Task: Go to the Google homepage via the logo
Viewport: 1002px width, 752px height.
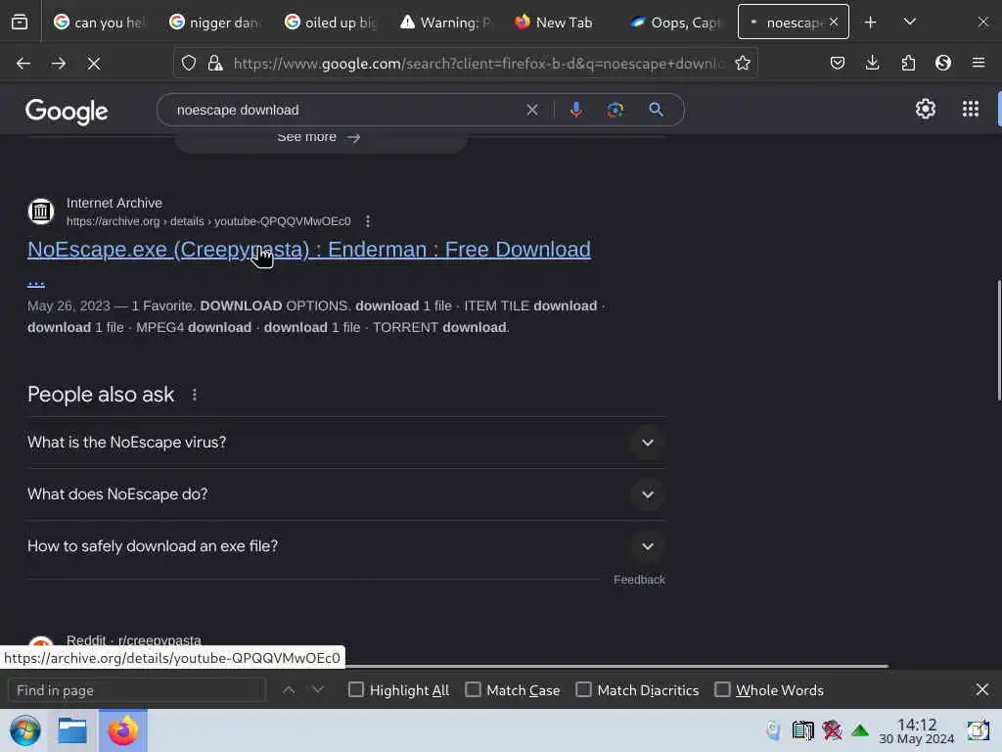Action: pos(67,112)
